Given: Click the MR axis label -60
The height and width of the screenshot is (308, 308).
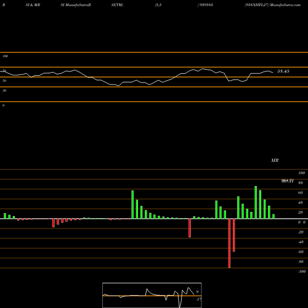Looking at the screenshot, I should [301, 252].
